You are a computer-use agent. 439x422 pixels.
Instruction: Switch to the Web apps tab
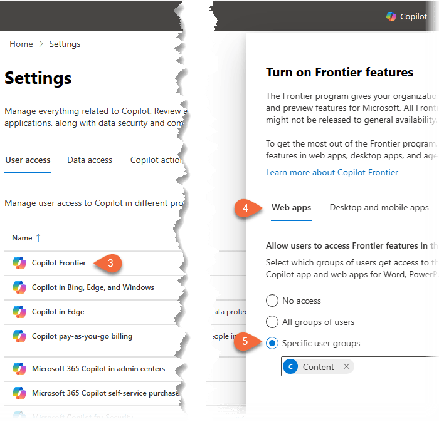(x=291, y=207)
